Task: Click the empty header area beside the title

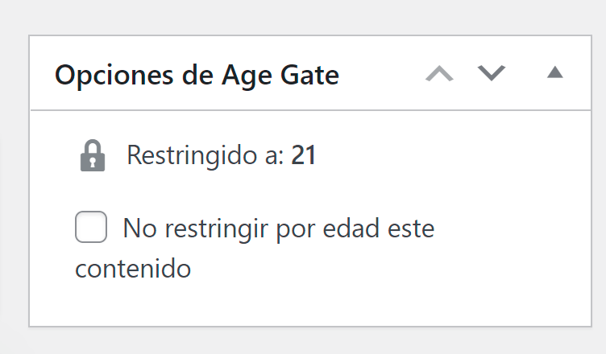Action: click(x=380, y=73)
